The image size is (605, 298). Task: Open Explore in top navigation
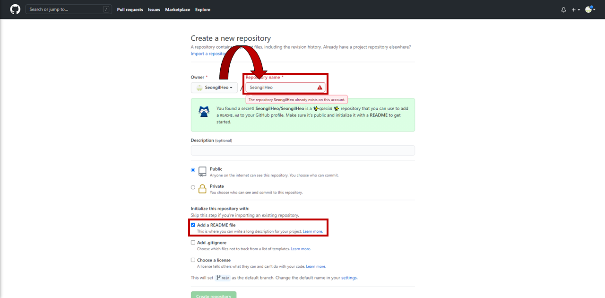[203, 9]
